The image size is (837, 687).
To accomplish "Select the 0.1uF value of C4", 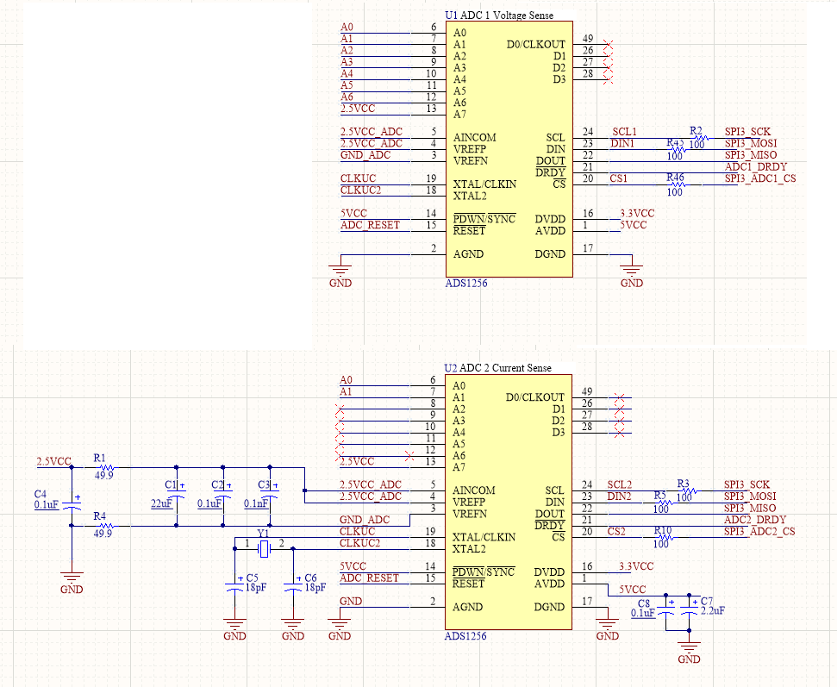I will tap(47, 504).
